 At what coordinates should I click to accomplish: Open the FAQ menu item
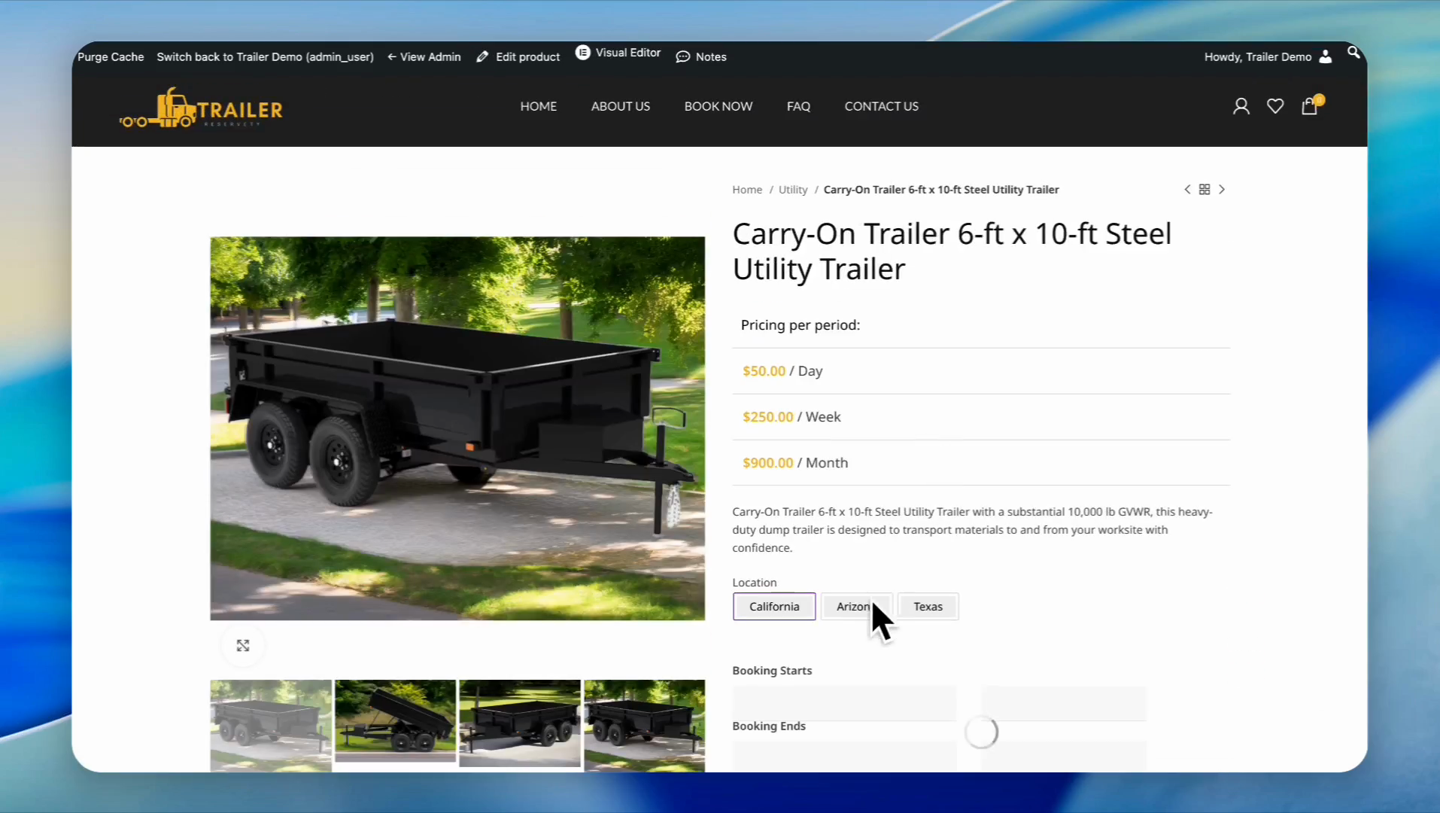[x=799, y=106]
